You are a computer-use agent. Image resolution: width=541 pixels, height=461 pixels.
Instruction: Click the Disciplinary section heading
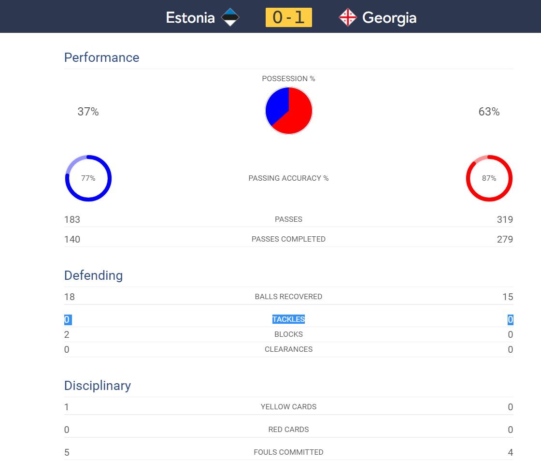[x=98, y=386]
